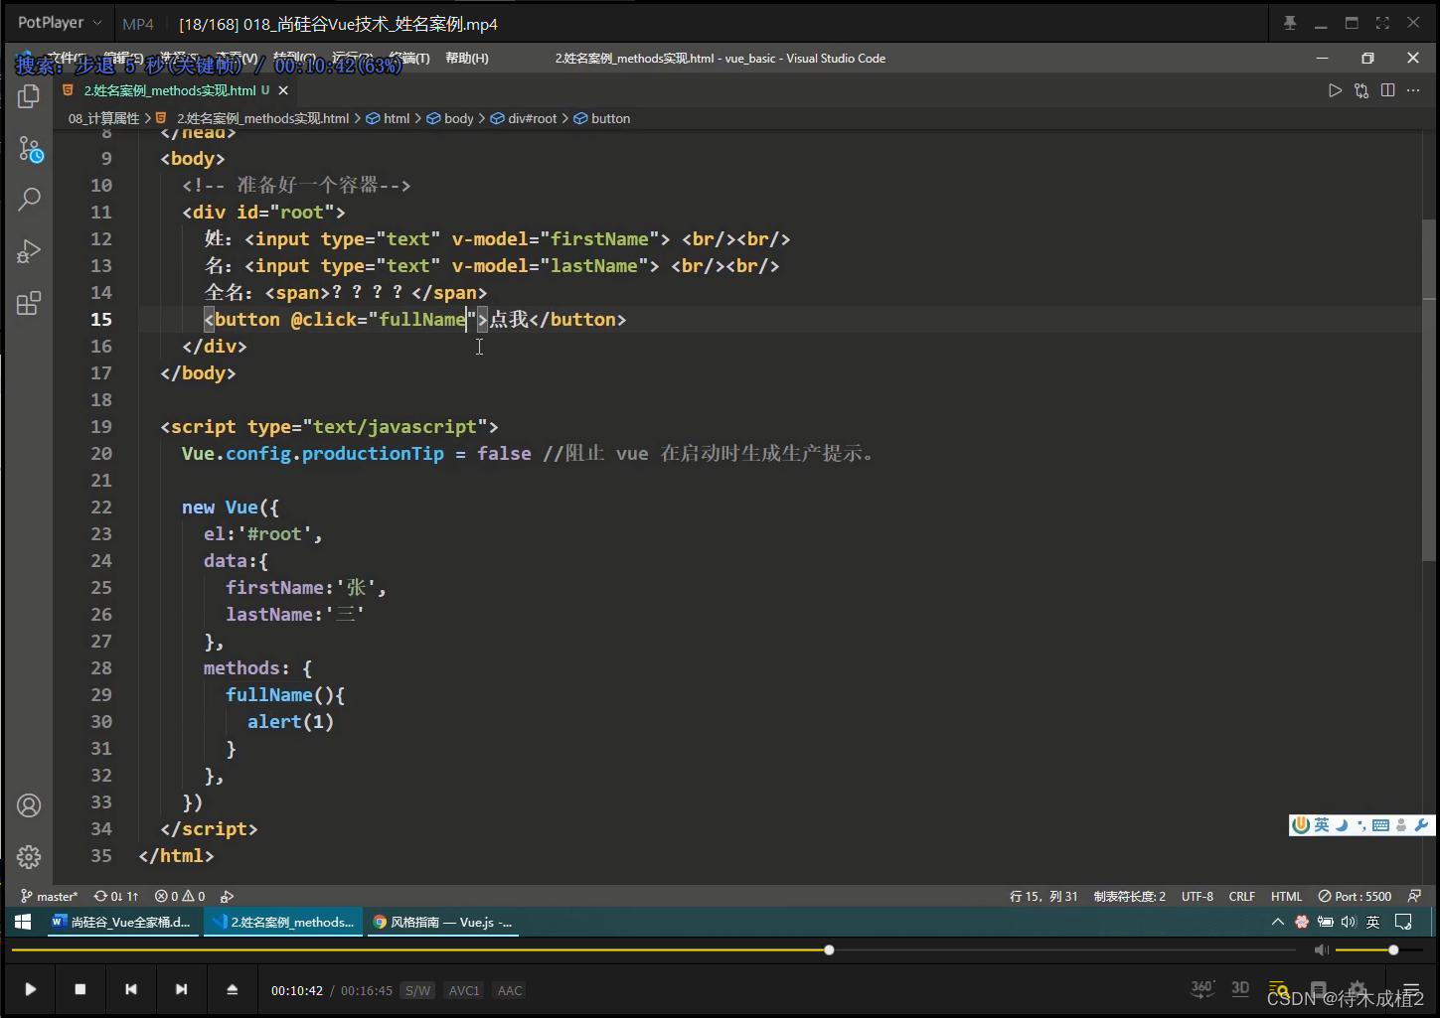Image resolution: width=1440 pixels, height=1018 pixels.
Task: Toggle PotPlayer 360 degree video mode
Action: click(1202, 988)
